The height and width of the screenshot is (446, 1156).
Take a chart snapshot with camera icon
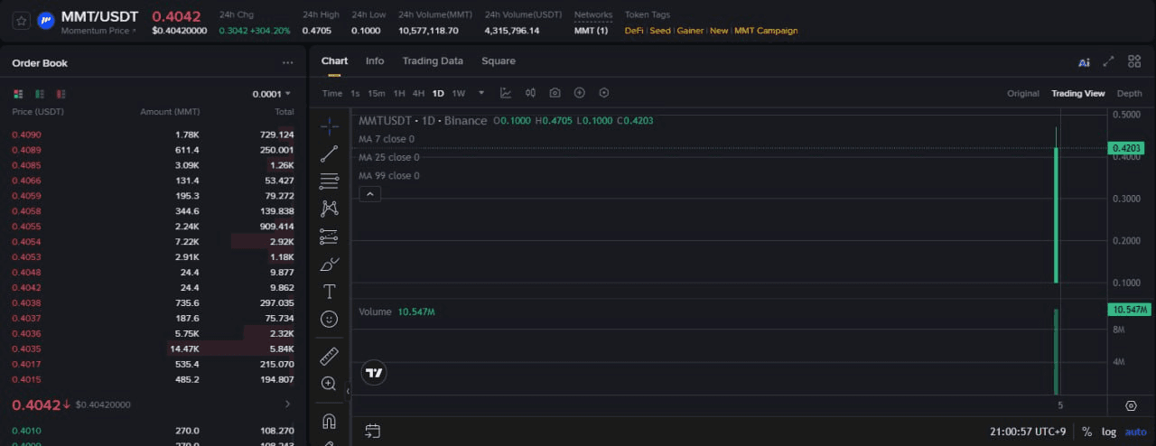(x=555, y=93)
